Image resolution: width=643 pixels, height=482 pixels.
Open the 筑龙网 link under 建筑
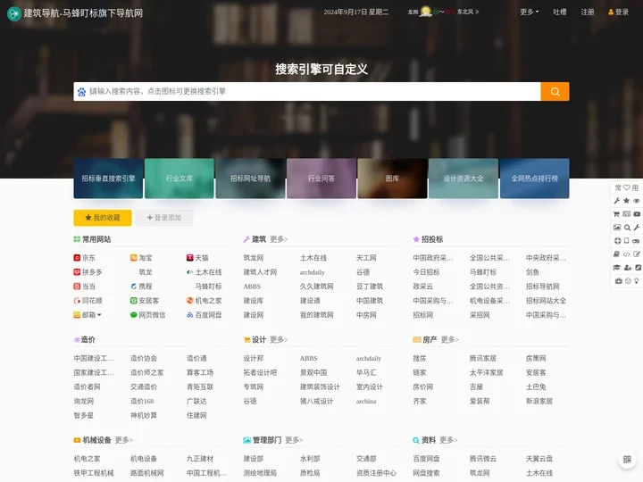(254, 258)
